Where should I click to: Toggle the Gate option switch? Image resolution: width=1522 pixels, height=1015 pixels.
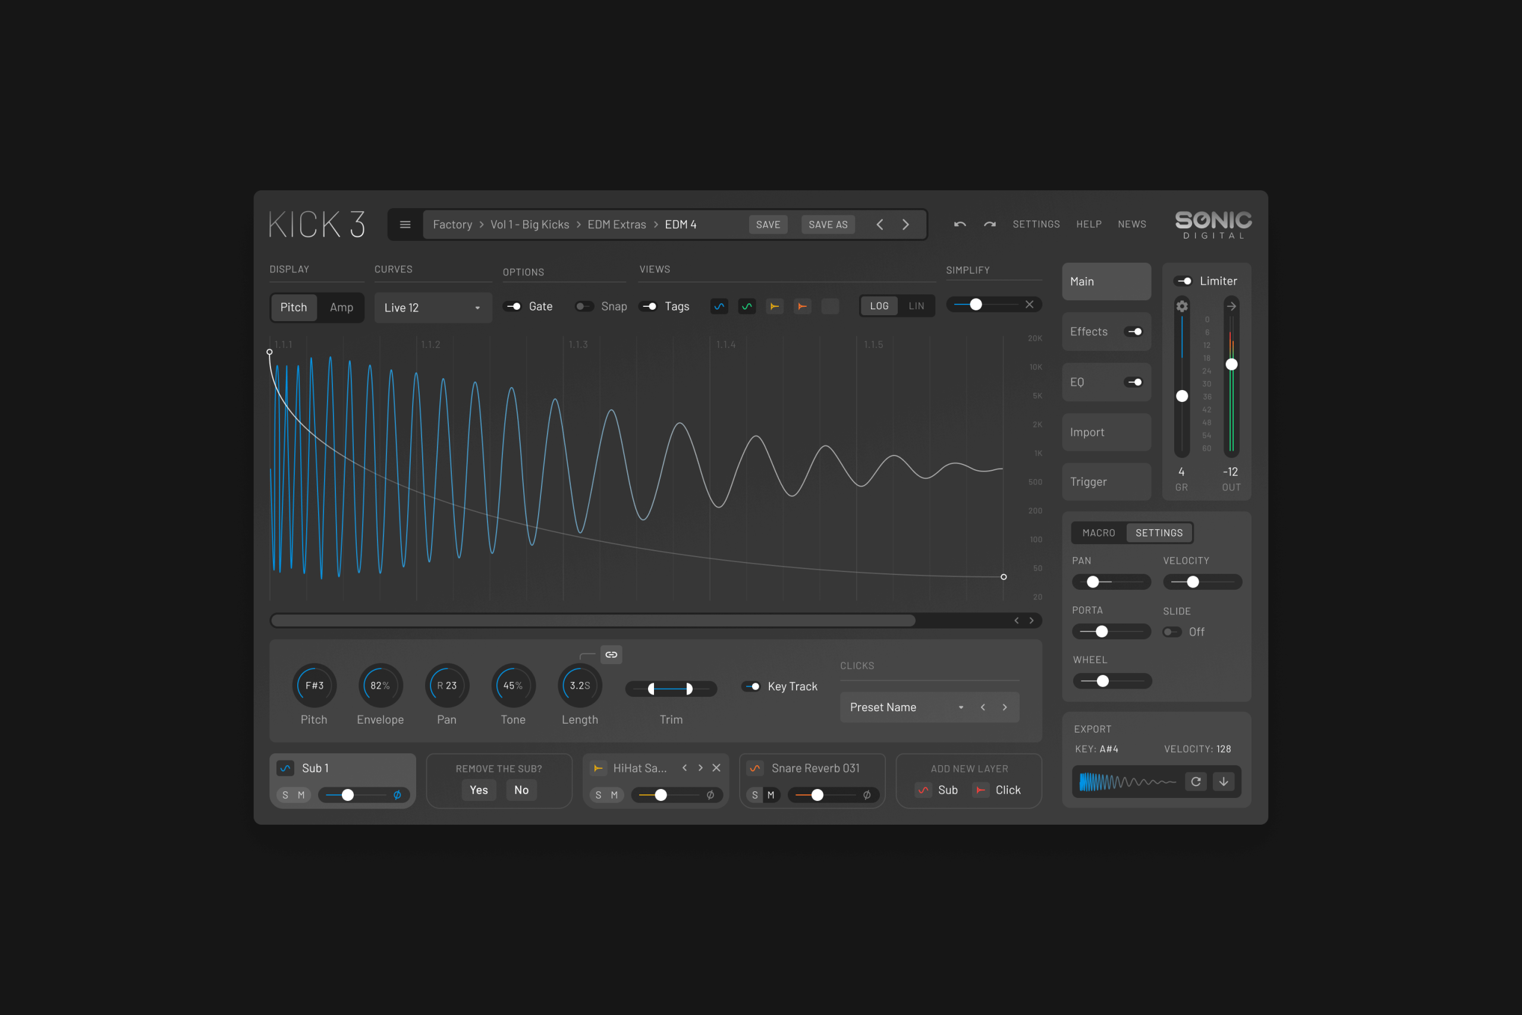[x=513, y=307]
